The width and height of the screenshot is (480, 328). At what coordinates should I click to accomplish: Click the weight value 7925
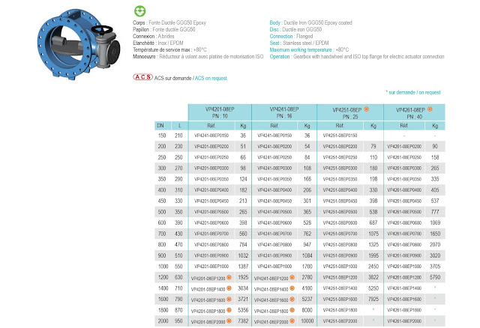coord(373,300)
